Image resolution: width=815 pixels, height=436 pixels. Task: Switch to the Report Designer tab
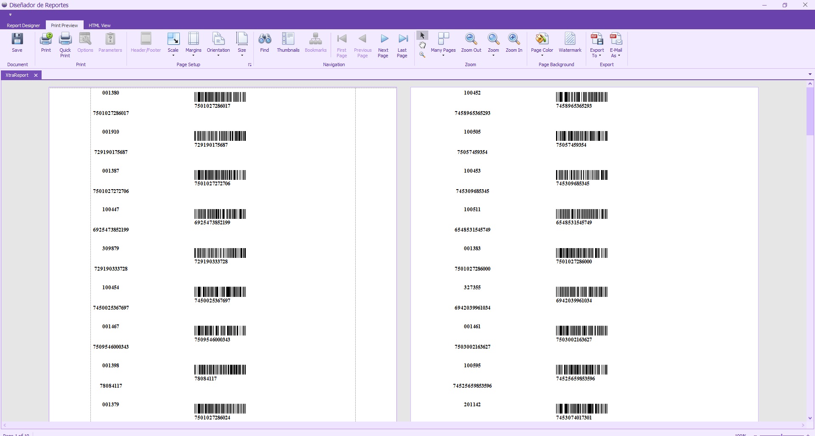click(23, 25)
